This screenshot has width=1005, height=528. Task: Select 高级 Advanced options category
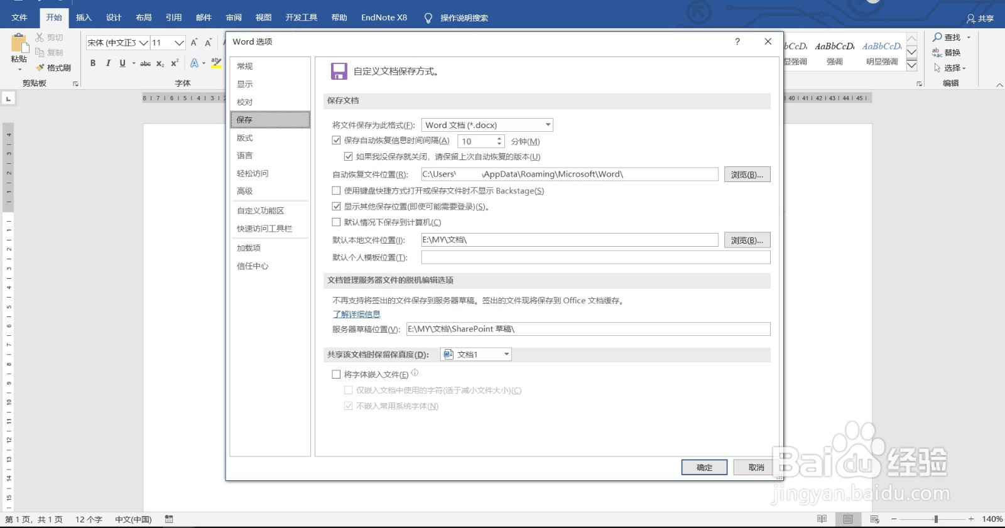[x=270, y=191]
